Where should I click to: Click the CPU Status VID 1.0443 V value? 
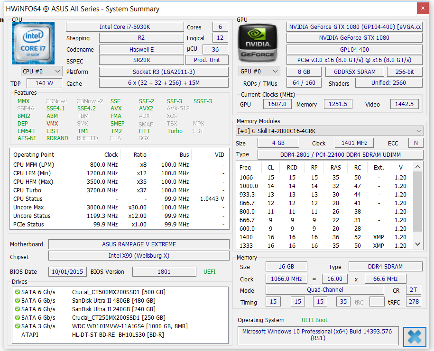pyautogui.click(x=212, y=199)
